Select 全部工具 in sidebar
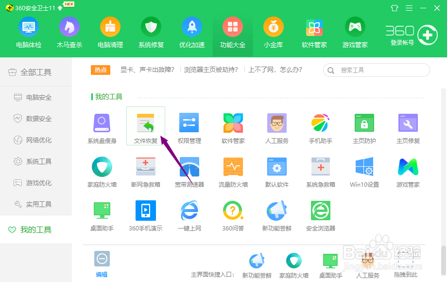The image size is (447, 282). [36, 72]
